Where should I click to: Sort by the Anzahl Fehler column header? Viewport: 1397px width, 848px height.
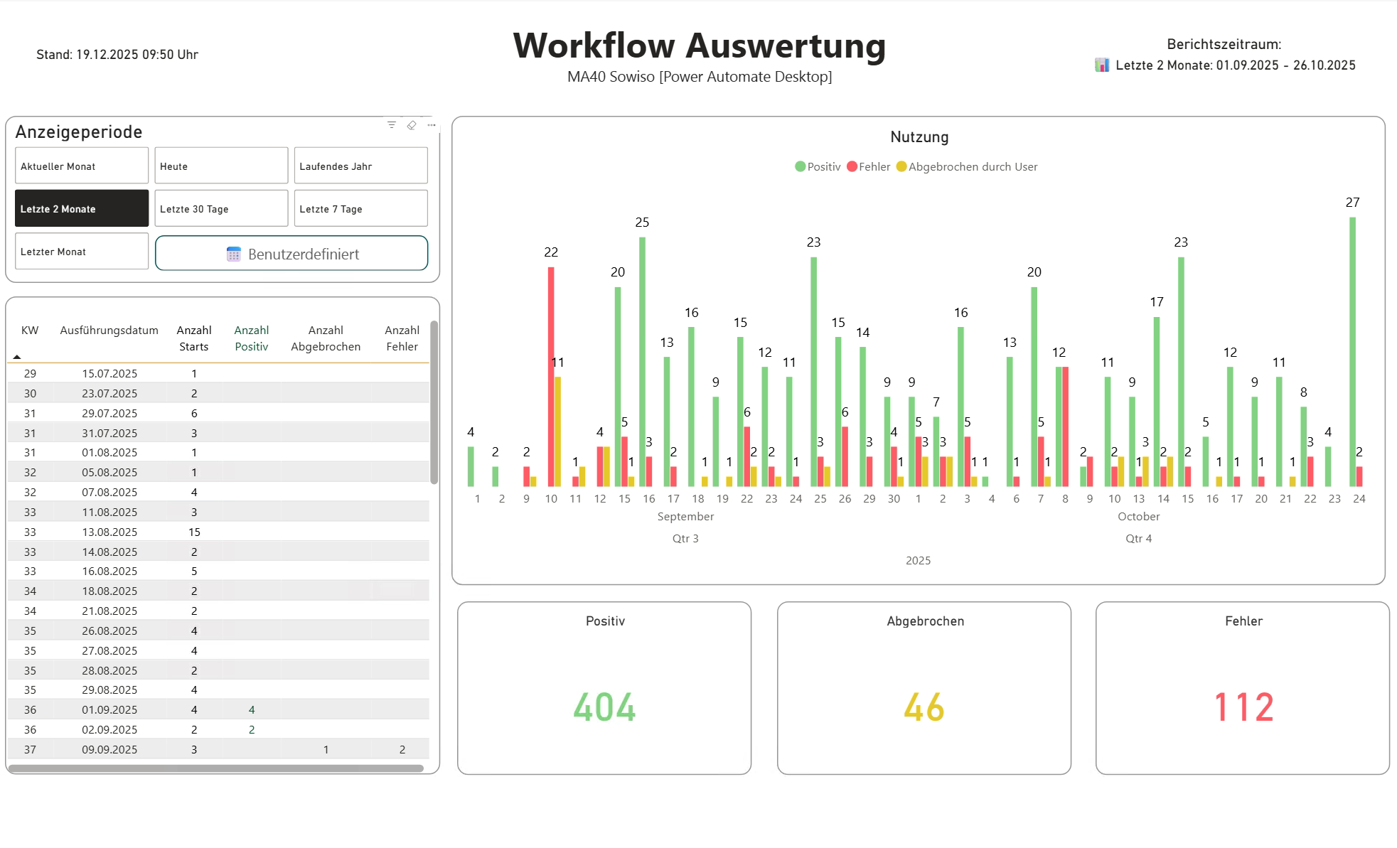(402, 338)
